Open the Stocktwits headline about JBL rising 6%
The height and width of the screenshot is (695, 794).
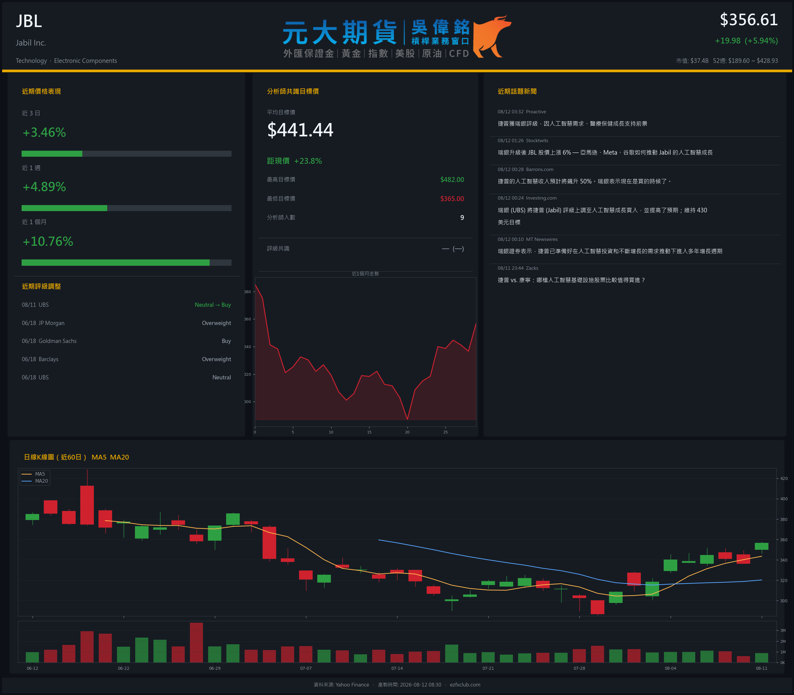[605, 152]
